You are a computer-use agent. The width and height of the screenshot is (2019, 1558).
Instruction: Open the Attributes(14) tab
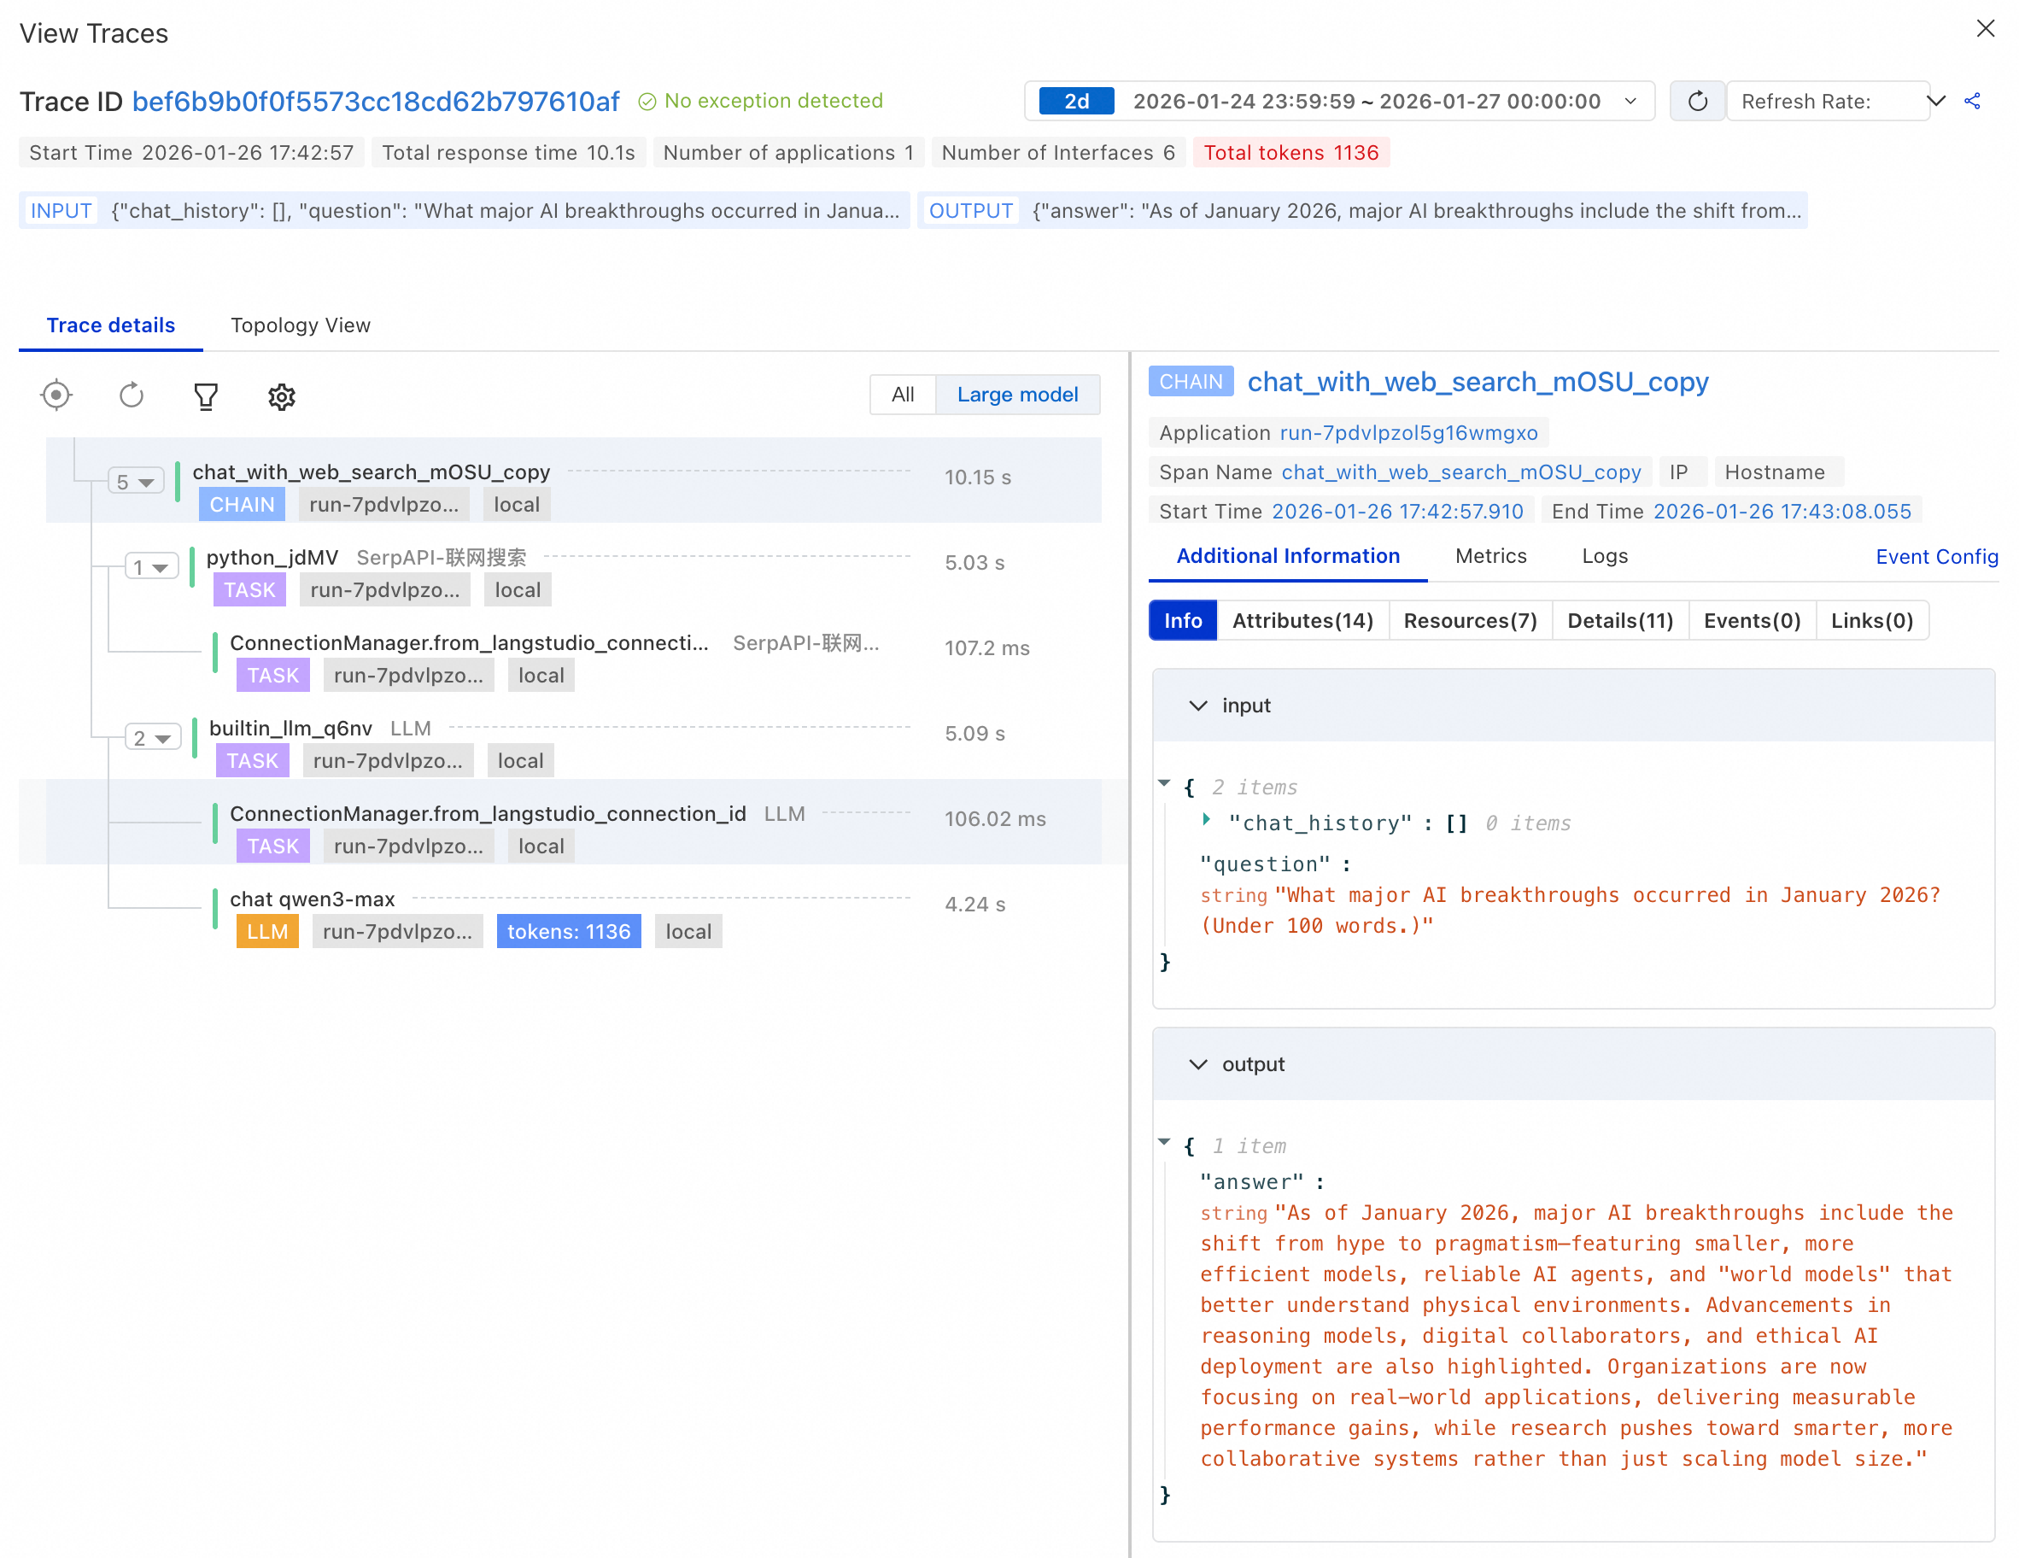tap(1302, 620)
